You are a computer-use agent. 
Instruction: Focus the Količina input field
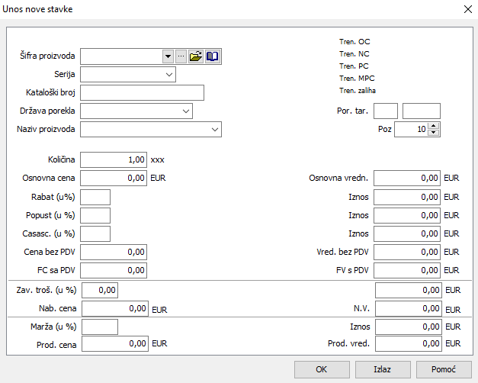(x=114, y=160)
